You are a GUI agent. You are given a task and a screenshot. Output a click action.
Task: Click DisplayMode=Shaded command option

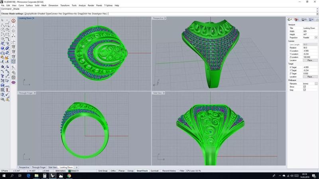click(35, 14)
